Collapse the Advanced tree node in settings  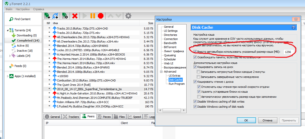161,72
